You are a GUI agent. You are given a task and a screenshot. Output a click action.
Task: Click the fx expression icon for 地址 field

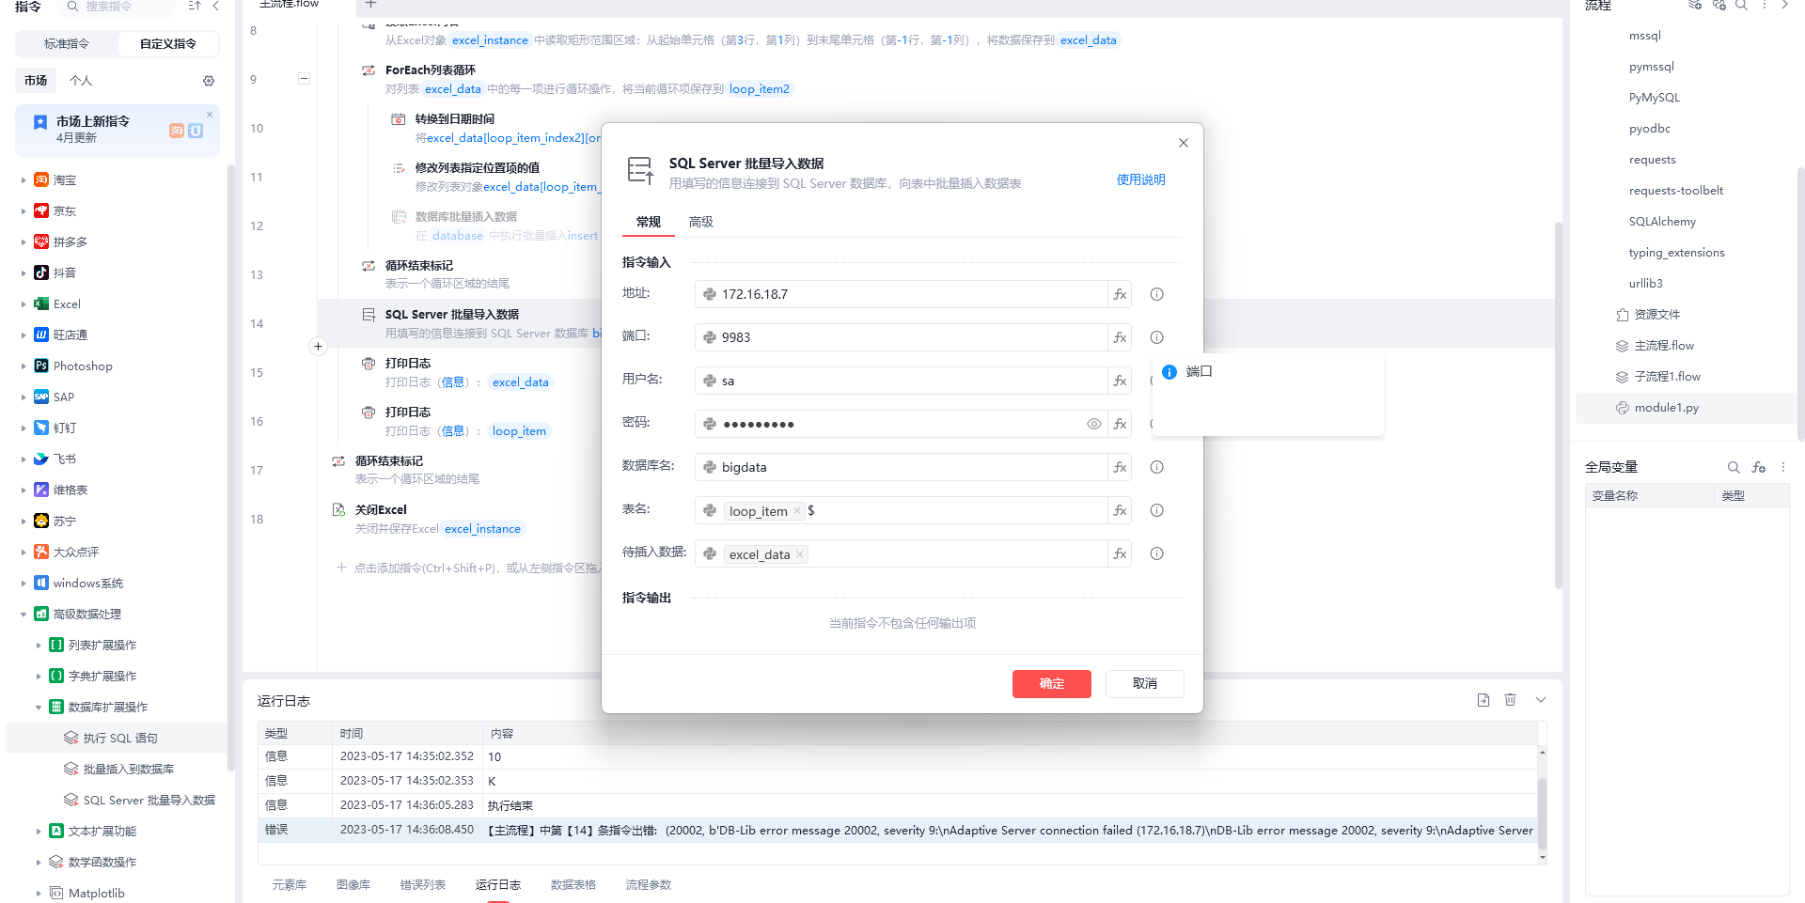click(x=1120, y=294)
